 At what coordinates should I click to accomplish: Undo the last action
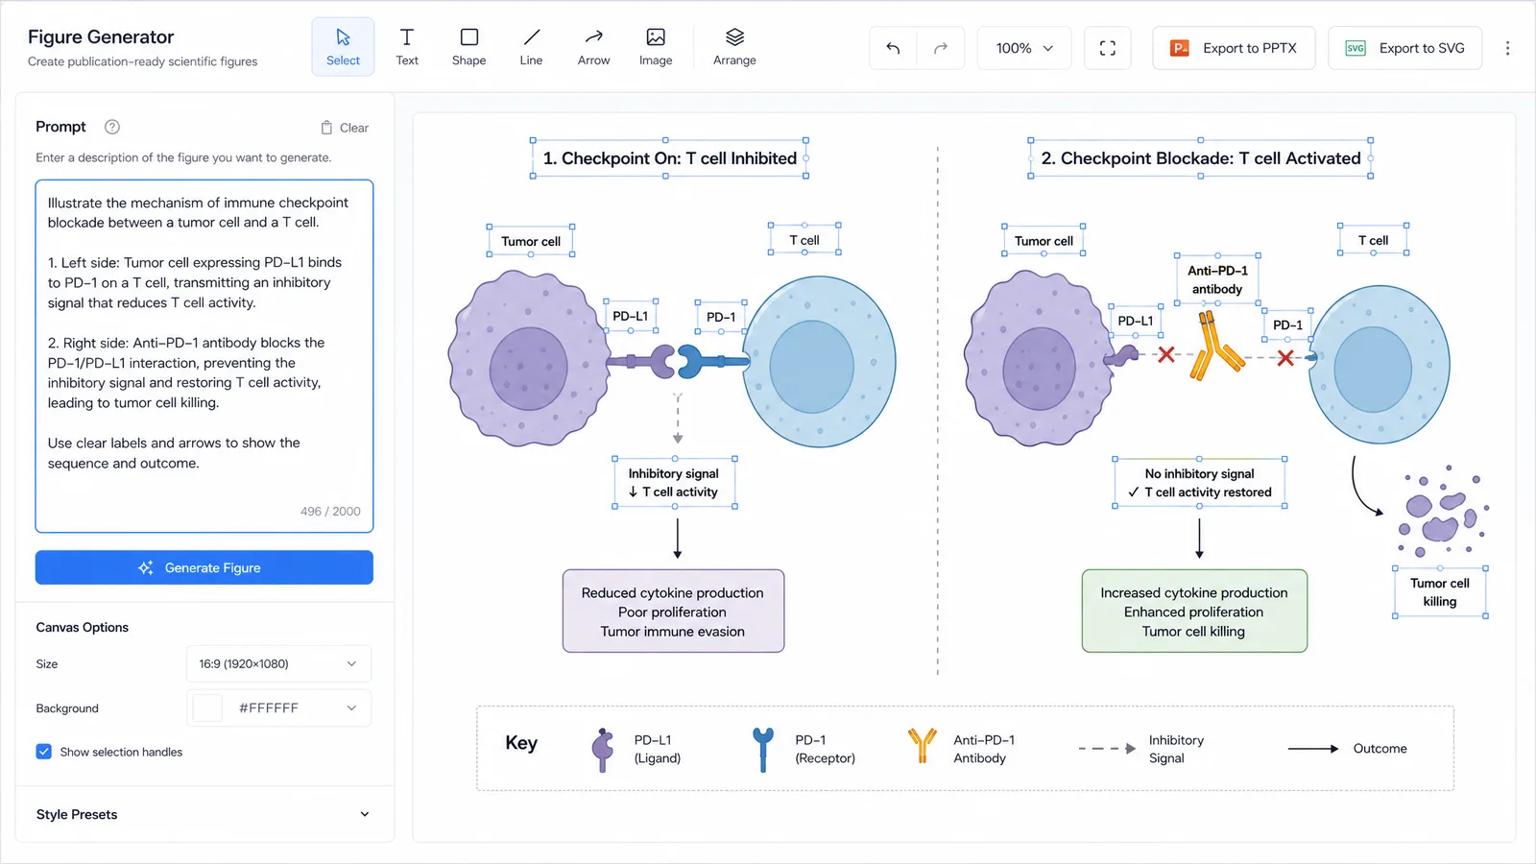pyautogui.click(x=893, y=48)
